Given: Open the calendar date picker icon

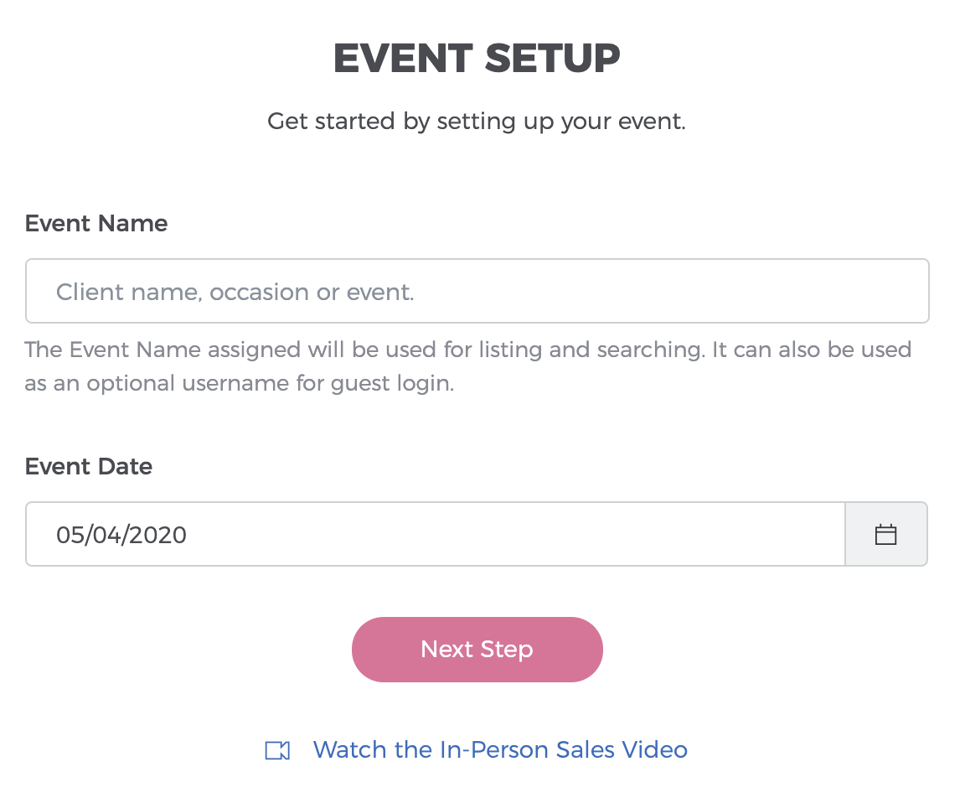Looking at the screenshot, I should (x=885, y=535).
